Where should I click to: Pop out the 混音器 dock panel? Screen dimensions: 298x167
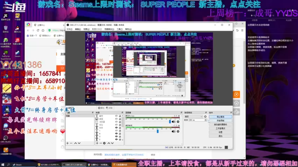[181, 113]
